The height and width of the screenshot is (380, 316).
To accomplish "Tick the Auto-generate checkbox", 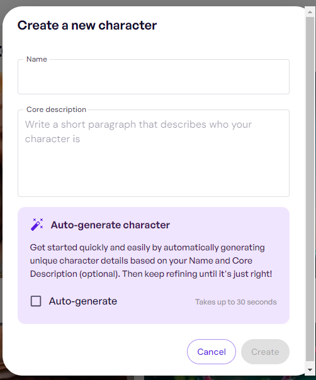I will pos(36,301).
